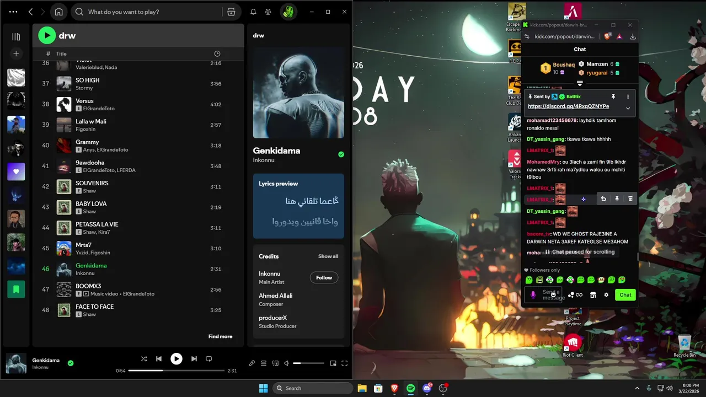Open Spotify profile avatar menu
706x397 pixels.
(288, 12)
